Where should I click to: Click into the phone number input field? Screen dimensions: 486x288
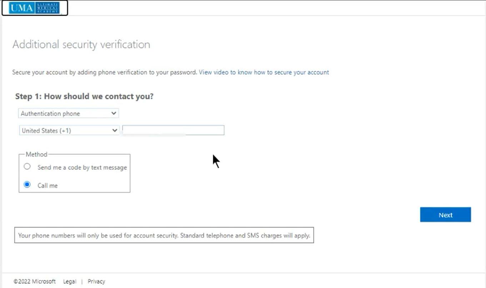[173, 130]
